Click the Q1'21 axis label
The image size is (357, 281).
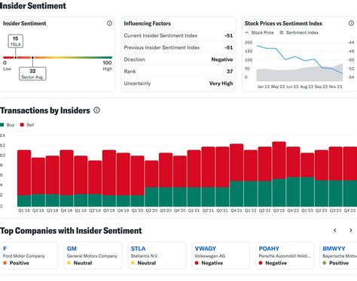tap(194, 210)
